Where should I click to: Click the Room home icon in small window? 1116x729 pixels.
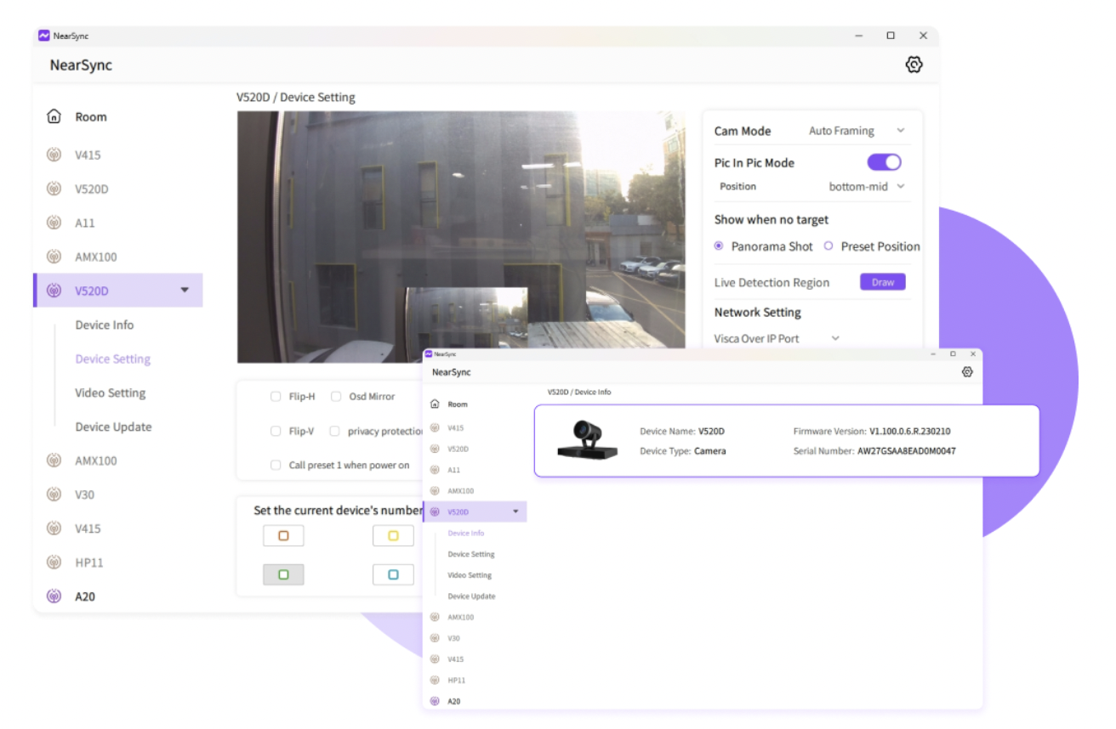coord(435,404)
